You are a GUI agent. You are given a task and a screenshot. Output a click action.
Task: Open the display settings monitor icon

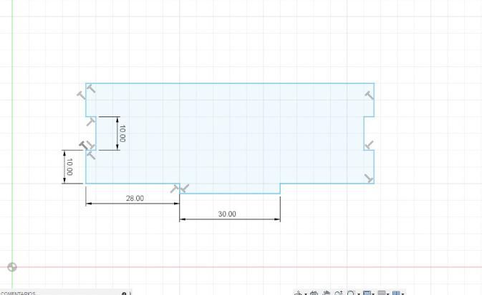(367, 293)
